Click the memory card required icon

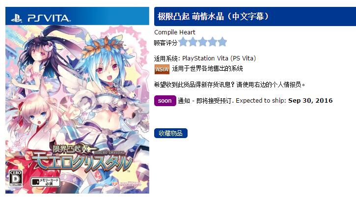[45, 182]
